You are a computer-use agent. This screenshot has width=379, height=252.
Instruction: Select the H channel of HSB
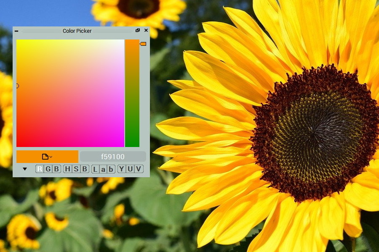[67, 169]
